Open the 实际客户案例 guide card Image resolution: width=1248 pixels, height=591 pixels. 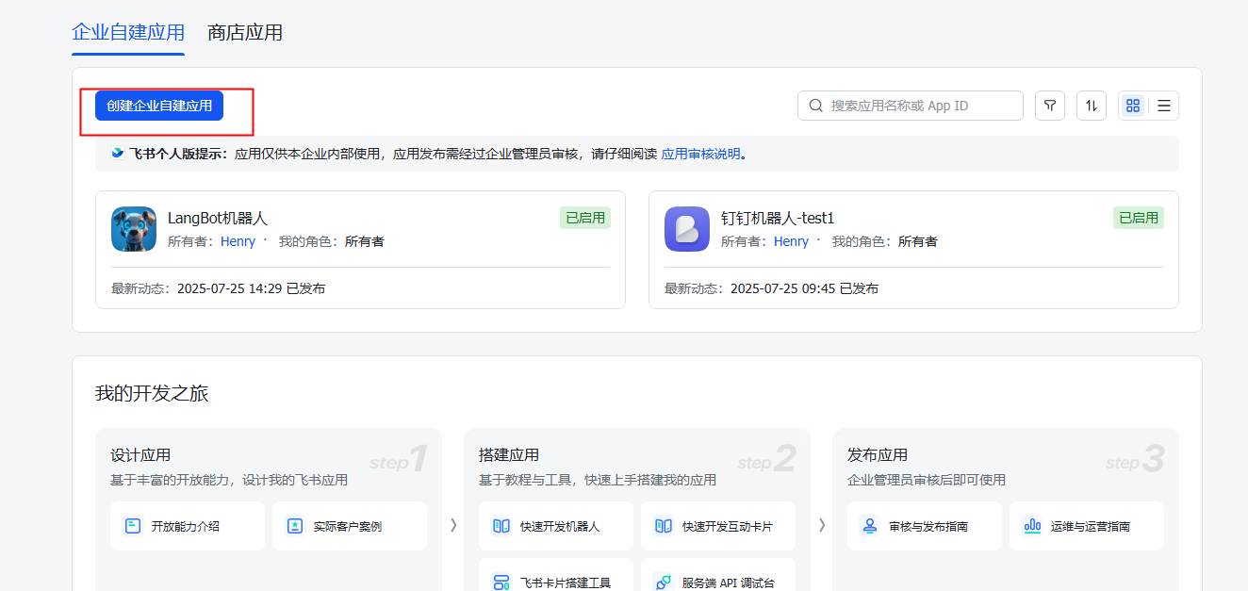coord(350,526)
